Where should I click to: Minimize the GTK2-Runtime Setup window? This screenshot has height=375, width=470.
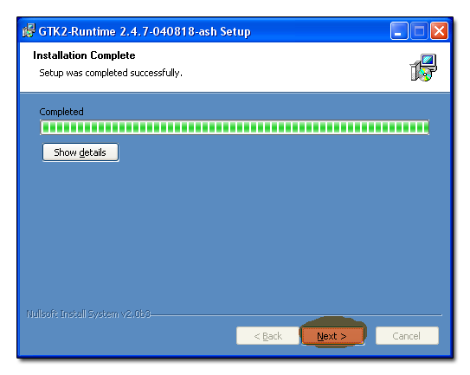pyautogui.click(x=399, y=30)
